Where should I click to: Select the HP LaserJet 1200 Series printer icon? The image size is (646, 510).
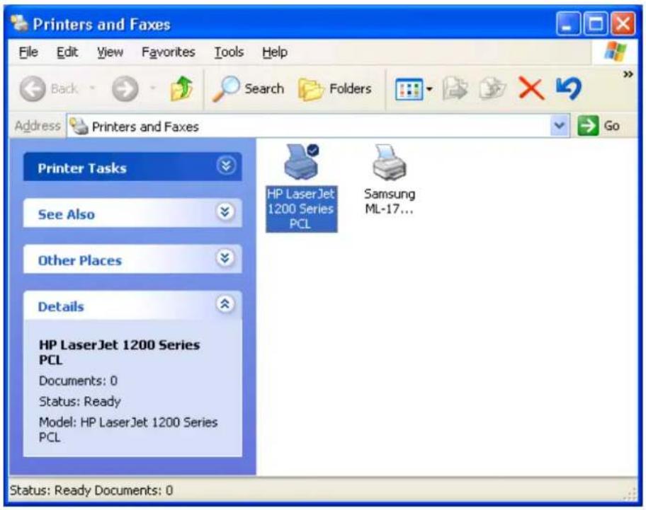301,161
